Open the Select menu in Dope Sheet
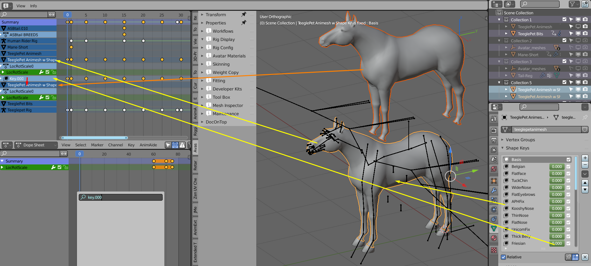 point(81,145)
